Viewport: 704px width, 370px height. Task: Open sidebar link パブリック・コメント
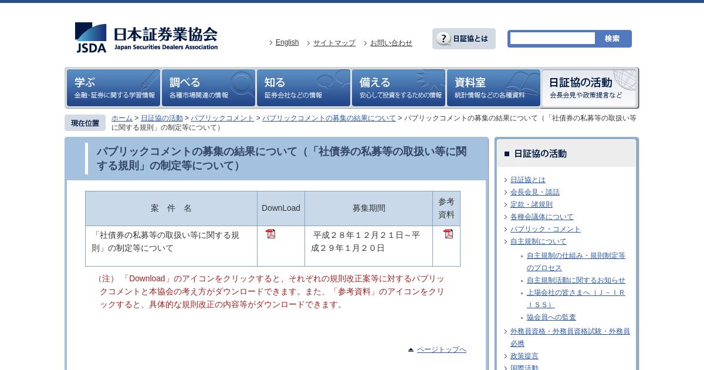(546, 229)
